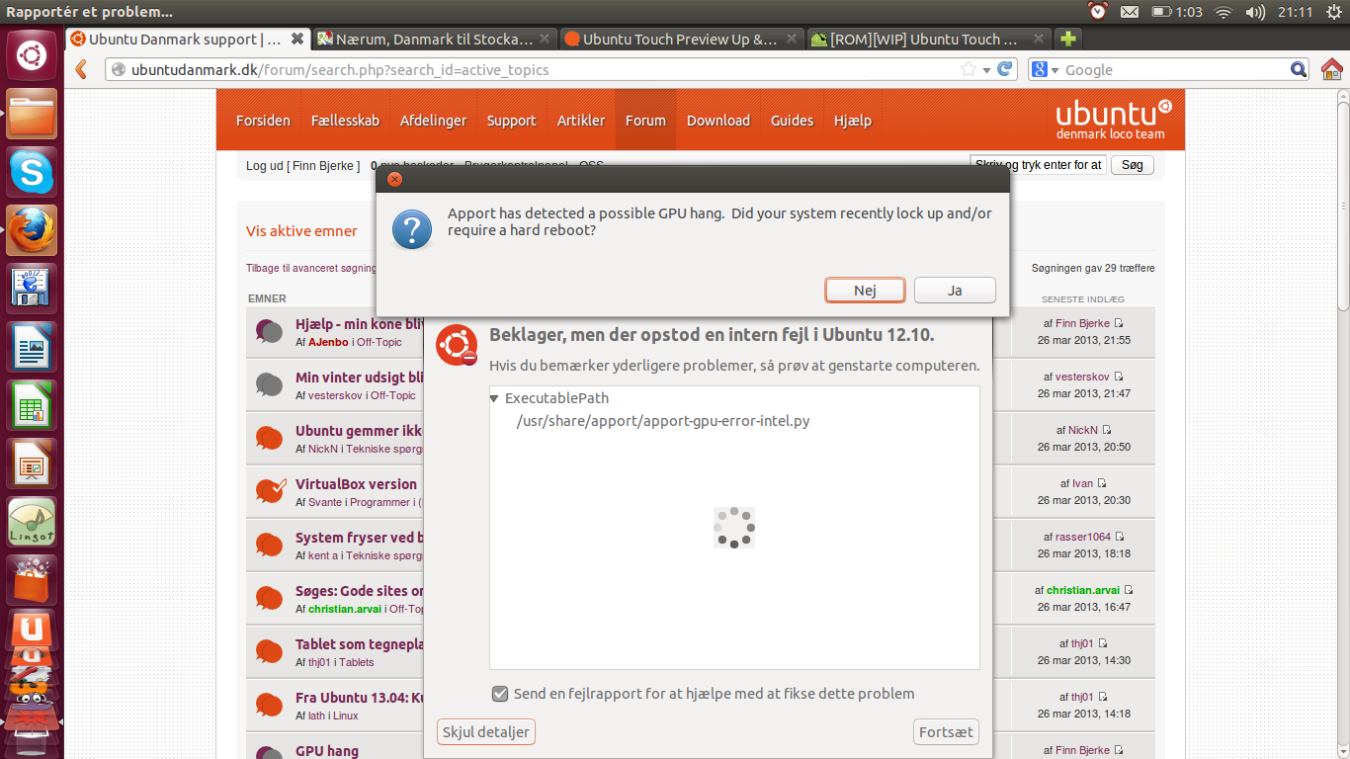The image size is (1350, 759).
Task: Click Skjul detaljer button
Action: pyautogui.click(x=486, y=732)
